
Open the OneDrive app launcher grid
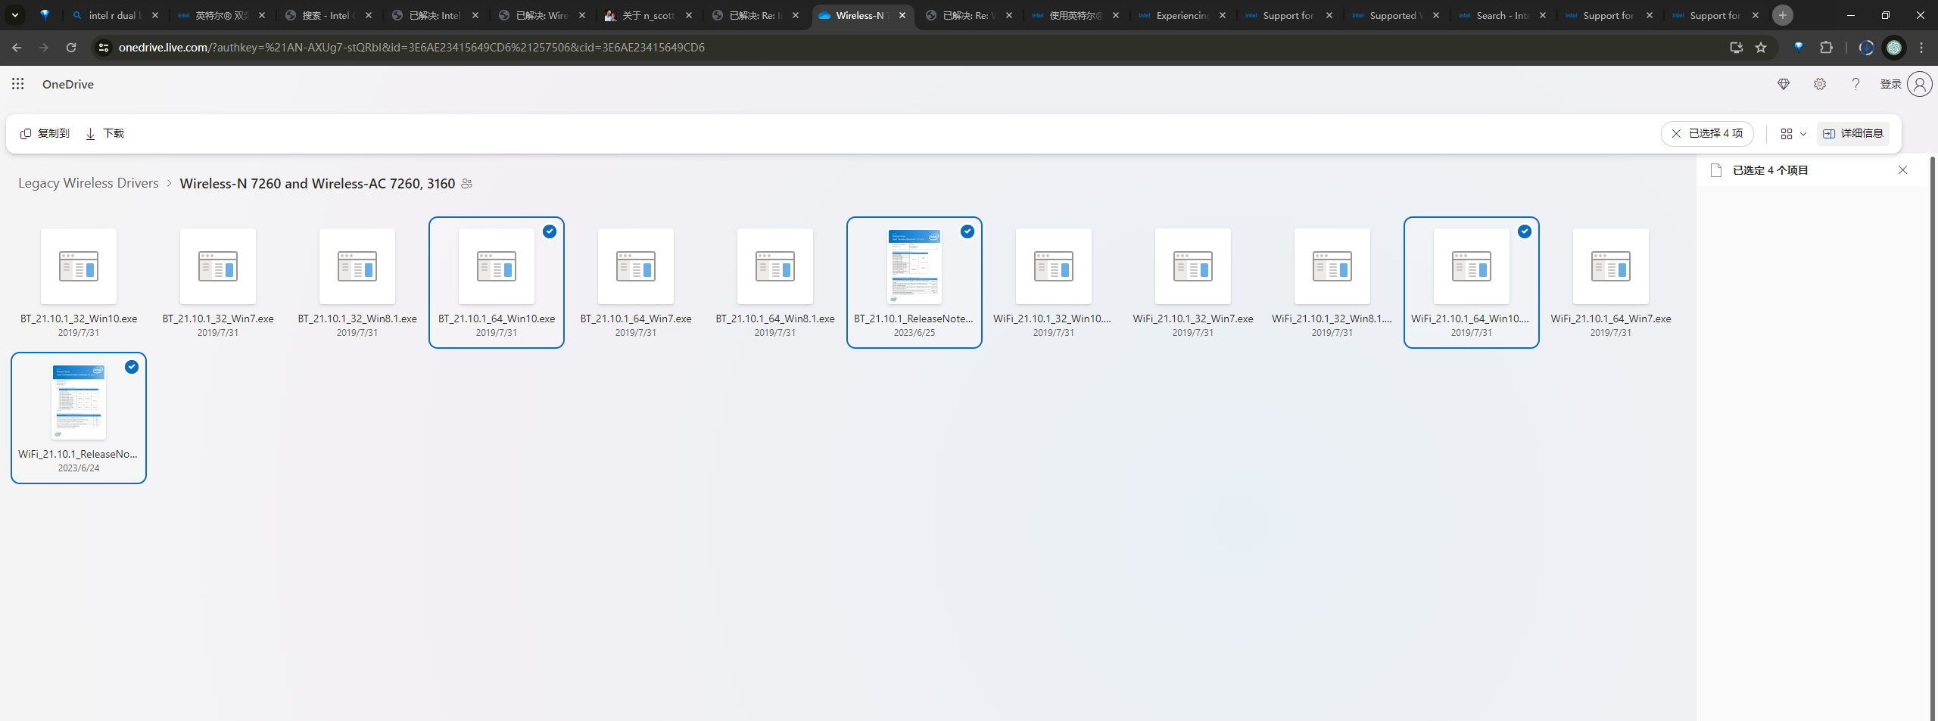tap(18, 84)
